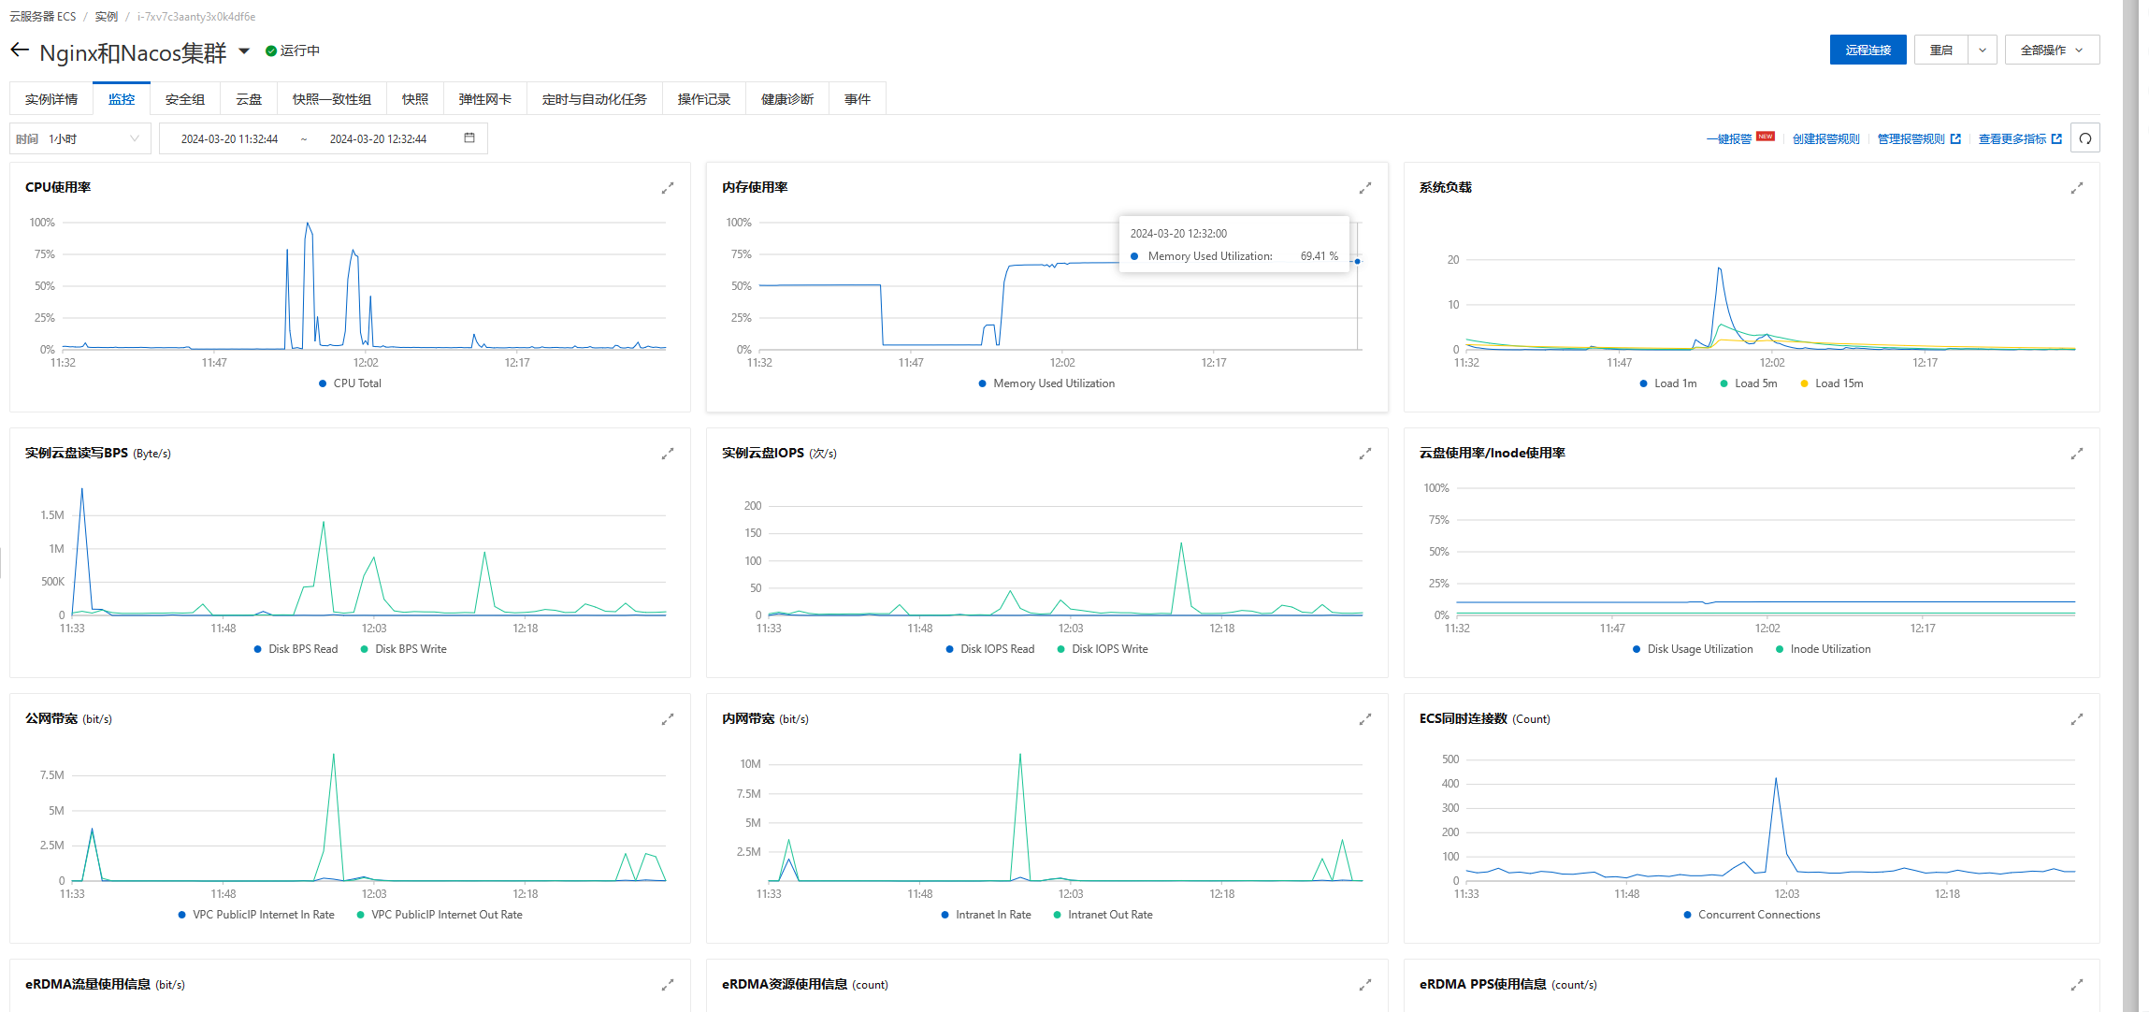Viewport: 2149px width, 1012px height.
Task: Click the refresh monitoring data icon
Action: click(x=2085, y=138)
